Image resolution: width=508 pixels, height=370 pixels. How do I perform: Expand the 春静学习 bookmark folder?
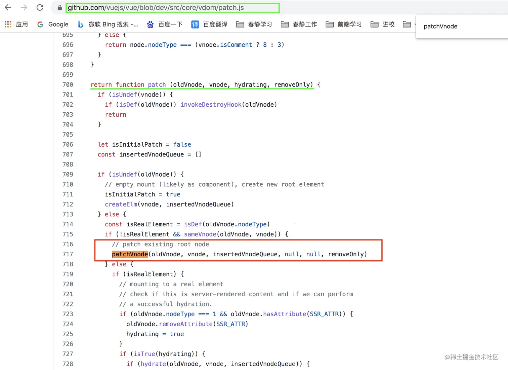point(254,24)
